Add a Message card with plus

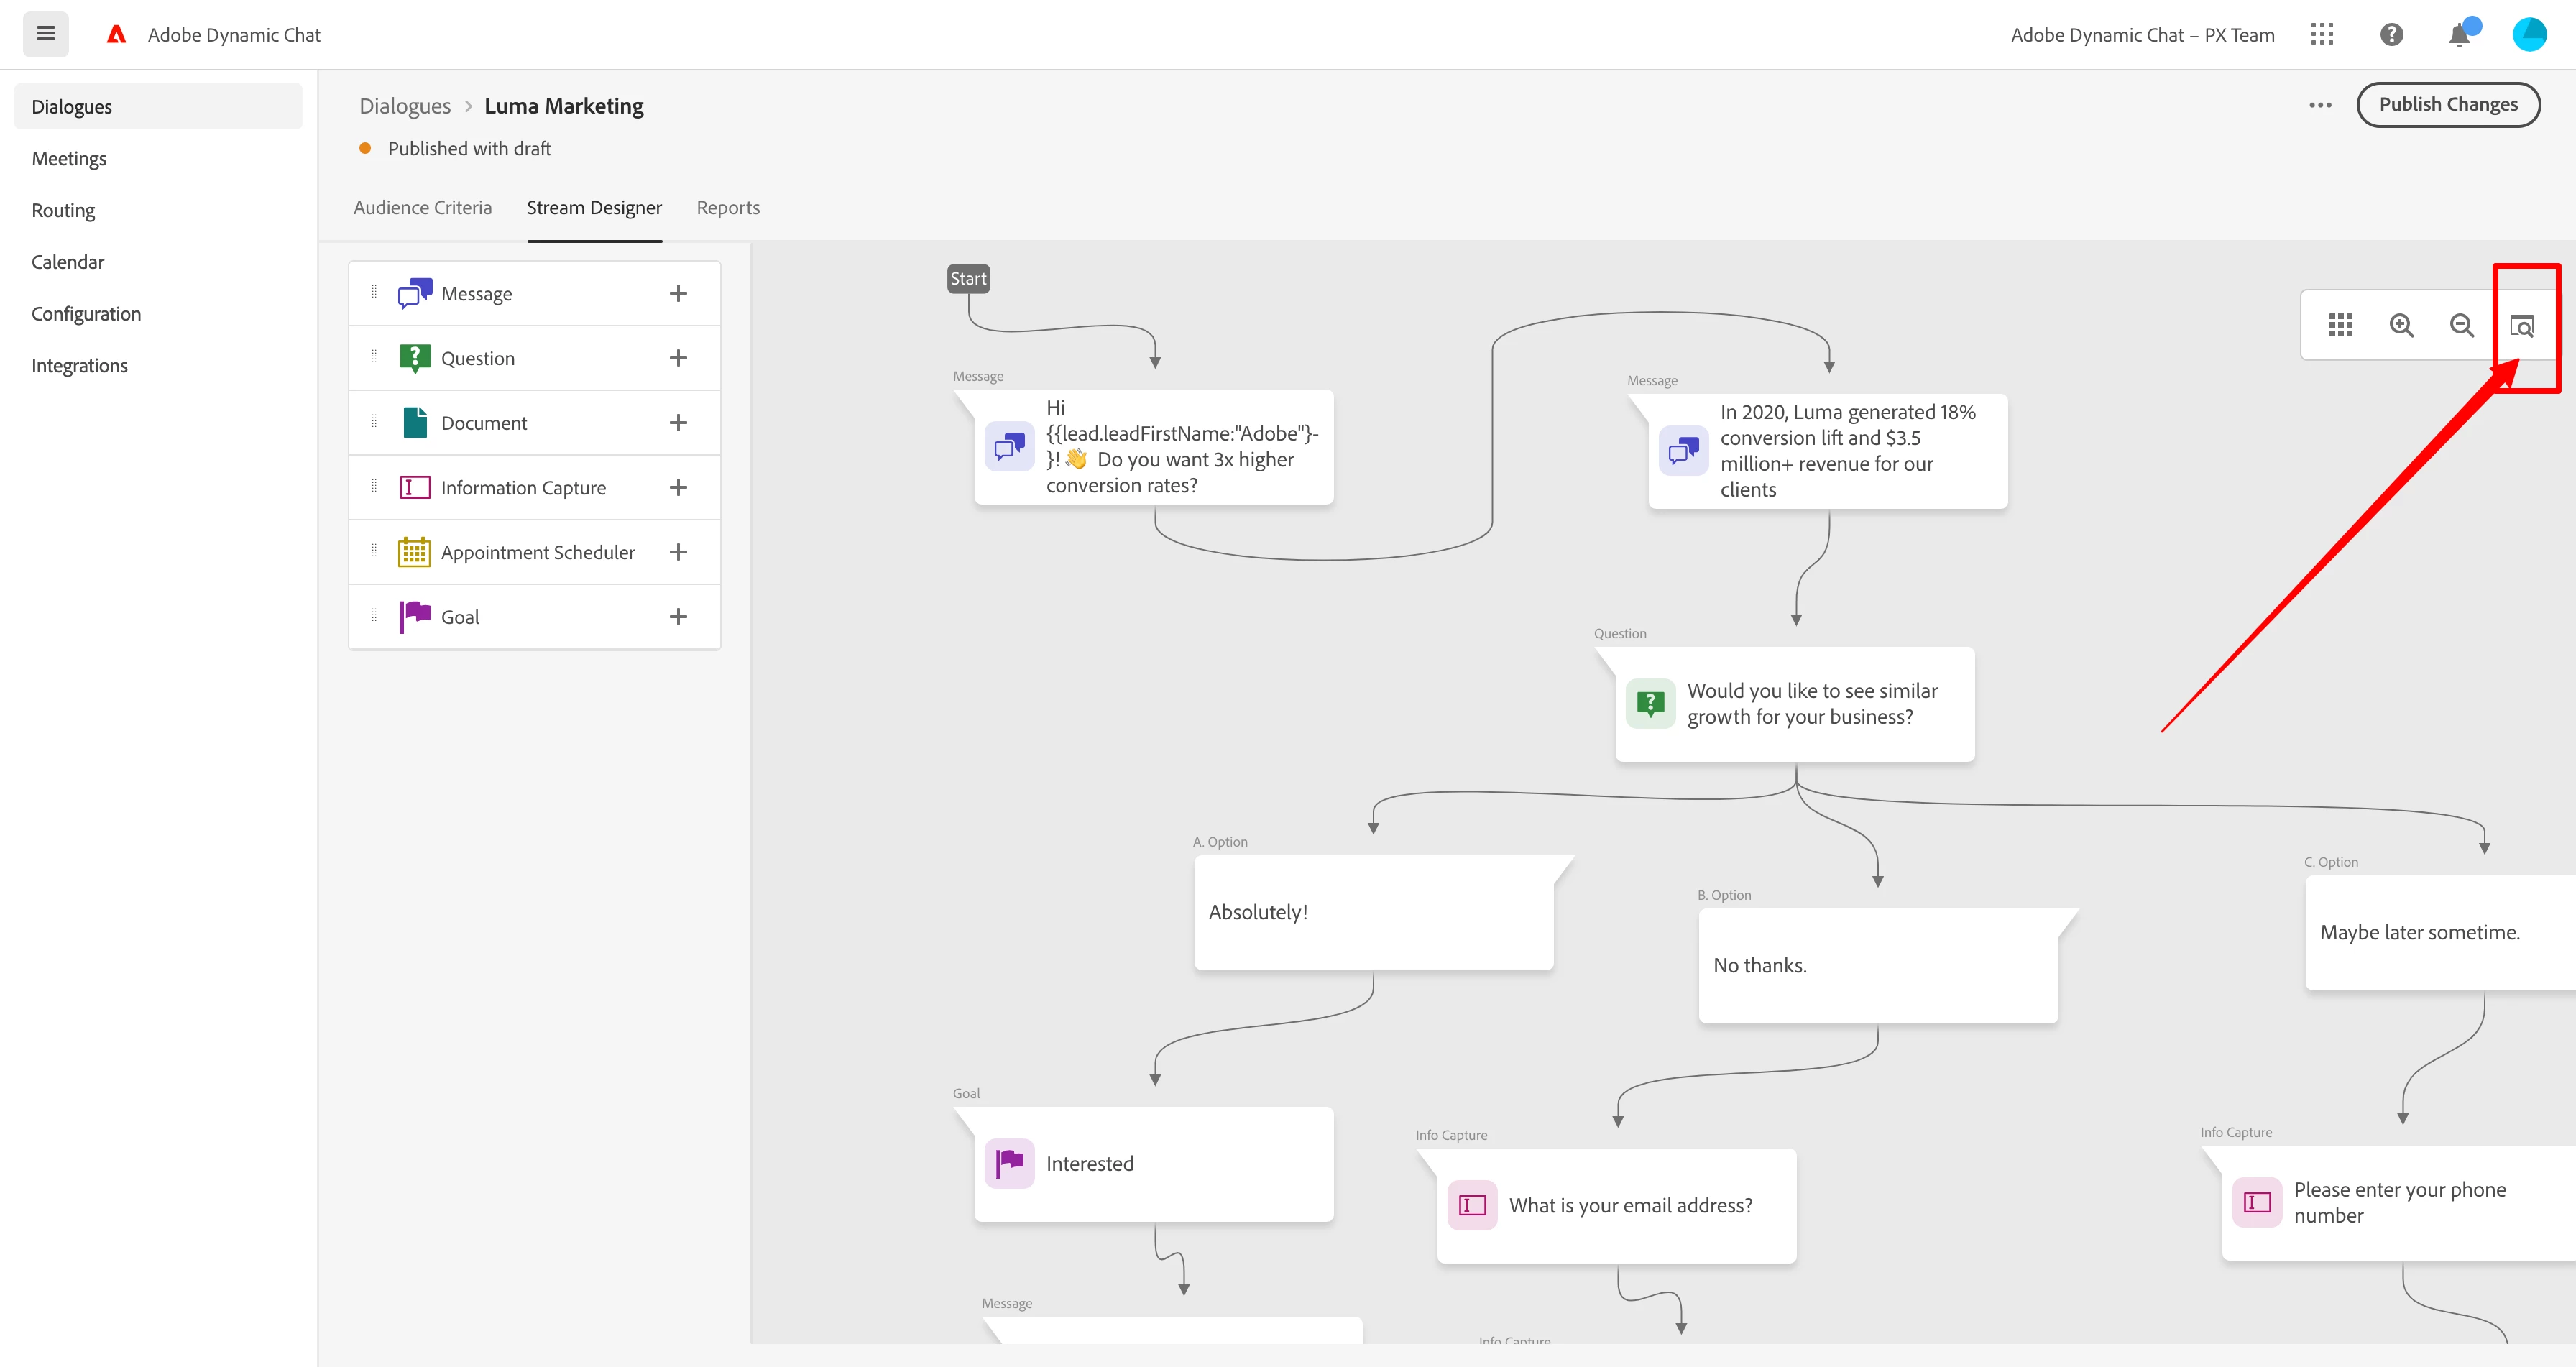pyautogui.click(x=678, y=293)
